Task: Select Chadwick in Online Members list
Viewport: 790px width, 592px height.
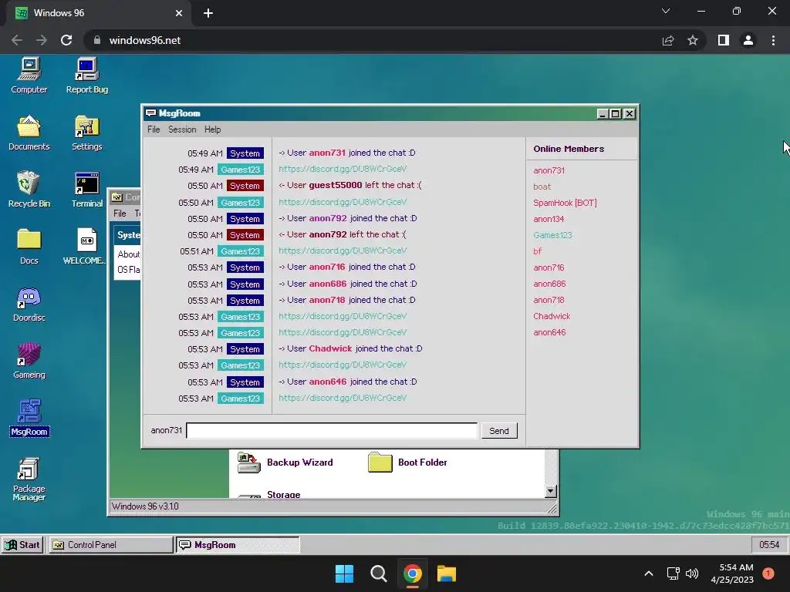Action: point(552,316)
